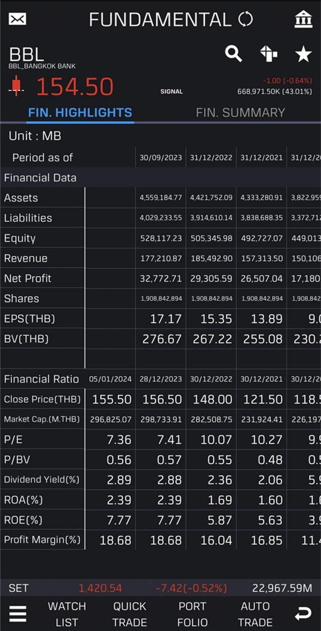Image resolution: width=321 pixels, height=631 pixels.
Task: Tap volume text 668,971.50K (43.01%)
Action: coord(274,92)
